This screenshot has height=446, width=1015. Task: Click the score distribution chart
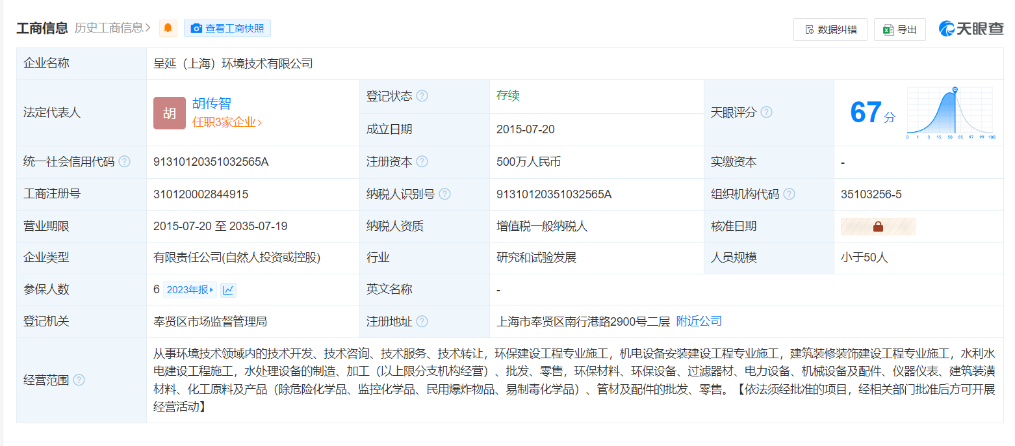(x=950, y=112)
